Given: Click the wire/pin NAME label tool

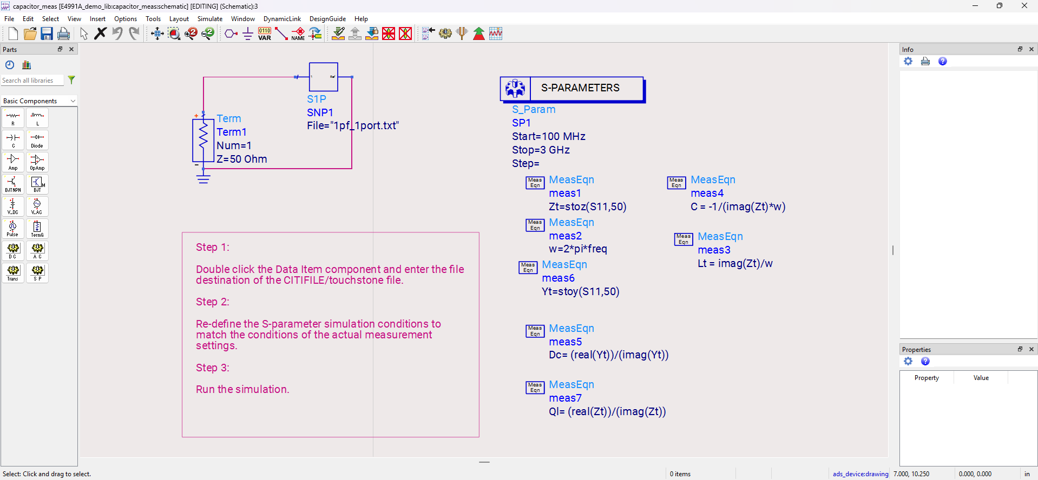Looking at the screenshot, I should (x=298, y=34).
